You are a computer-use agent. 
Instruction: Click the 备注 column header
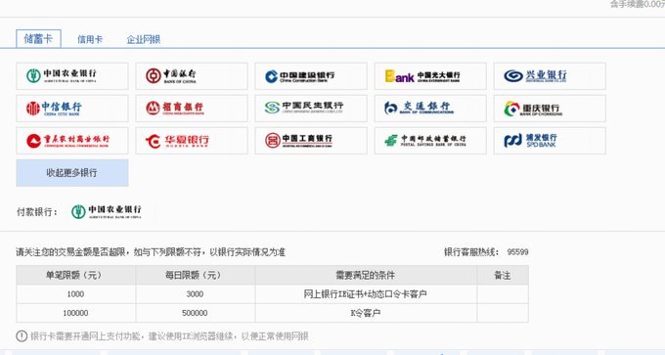click(503, 275)
